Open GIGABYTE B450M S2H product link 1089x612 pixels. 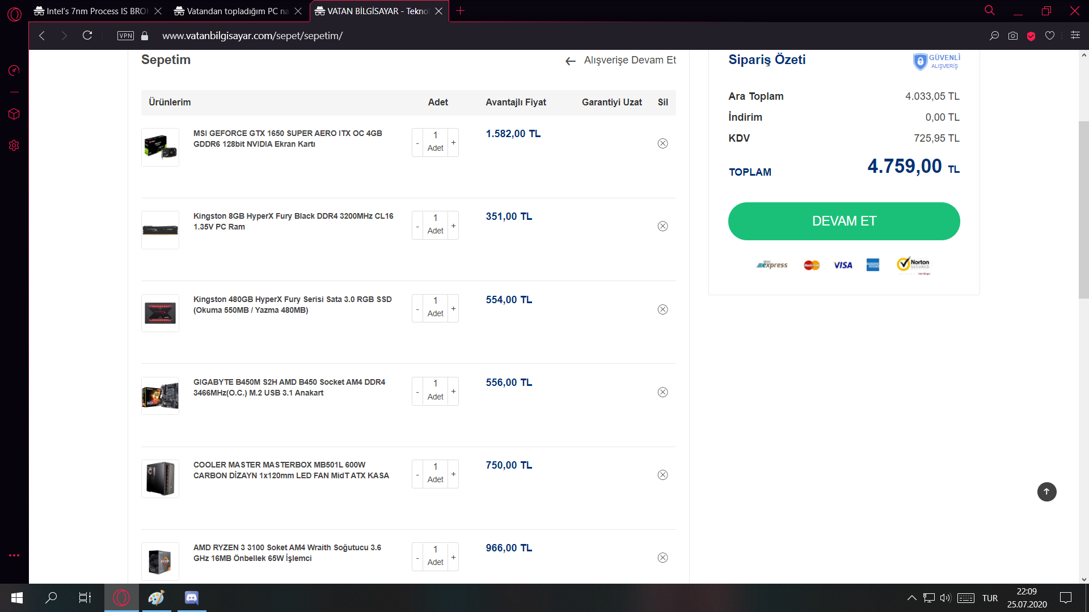tap(289, 388)
